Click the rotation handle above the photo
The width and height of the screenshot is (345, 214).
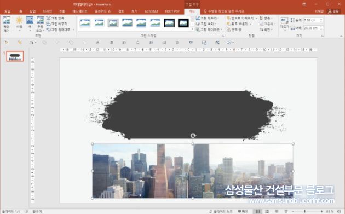tap(193, 136)
